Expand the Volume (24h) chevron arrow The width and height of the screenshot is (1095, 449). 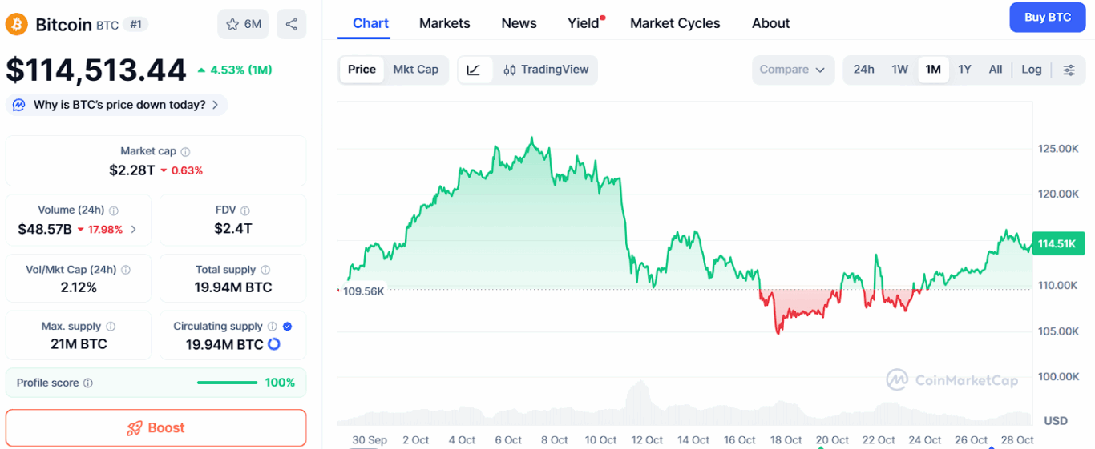(x=134, y=229)
